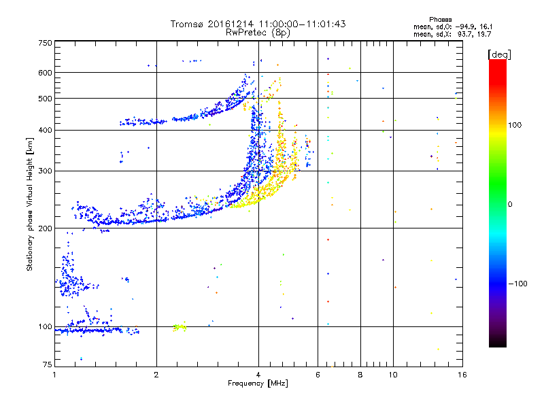Click the y-axis tick label '750'
Screen dimensions: 544x408
(45, 43)
